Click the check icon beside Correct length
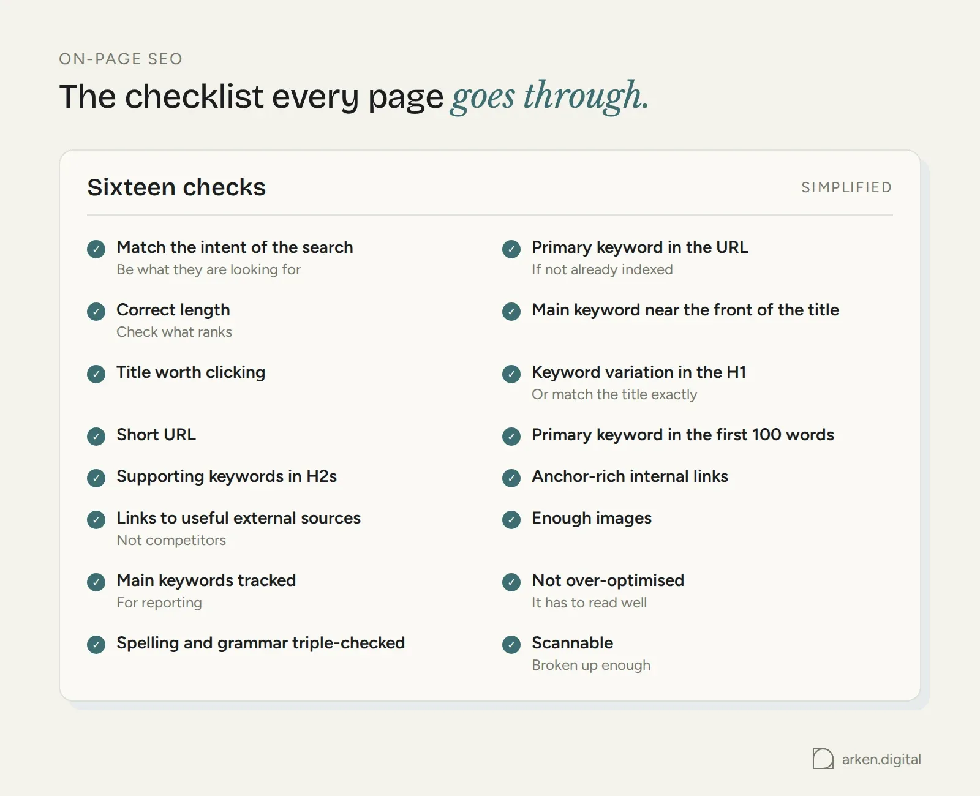 click(96, 312)
